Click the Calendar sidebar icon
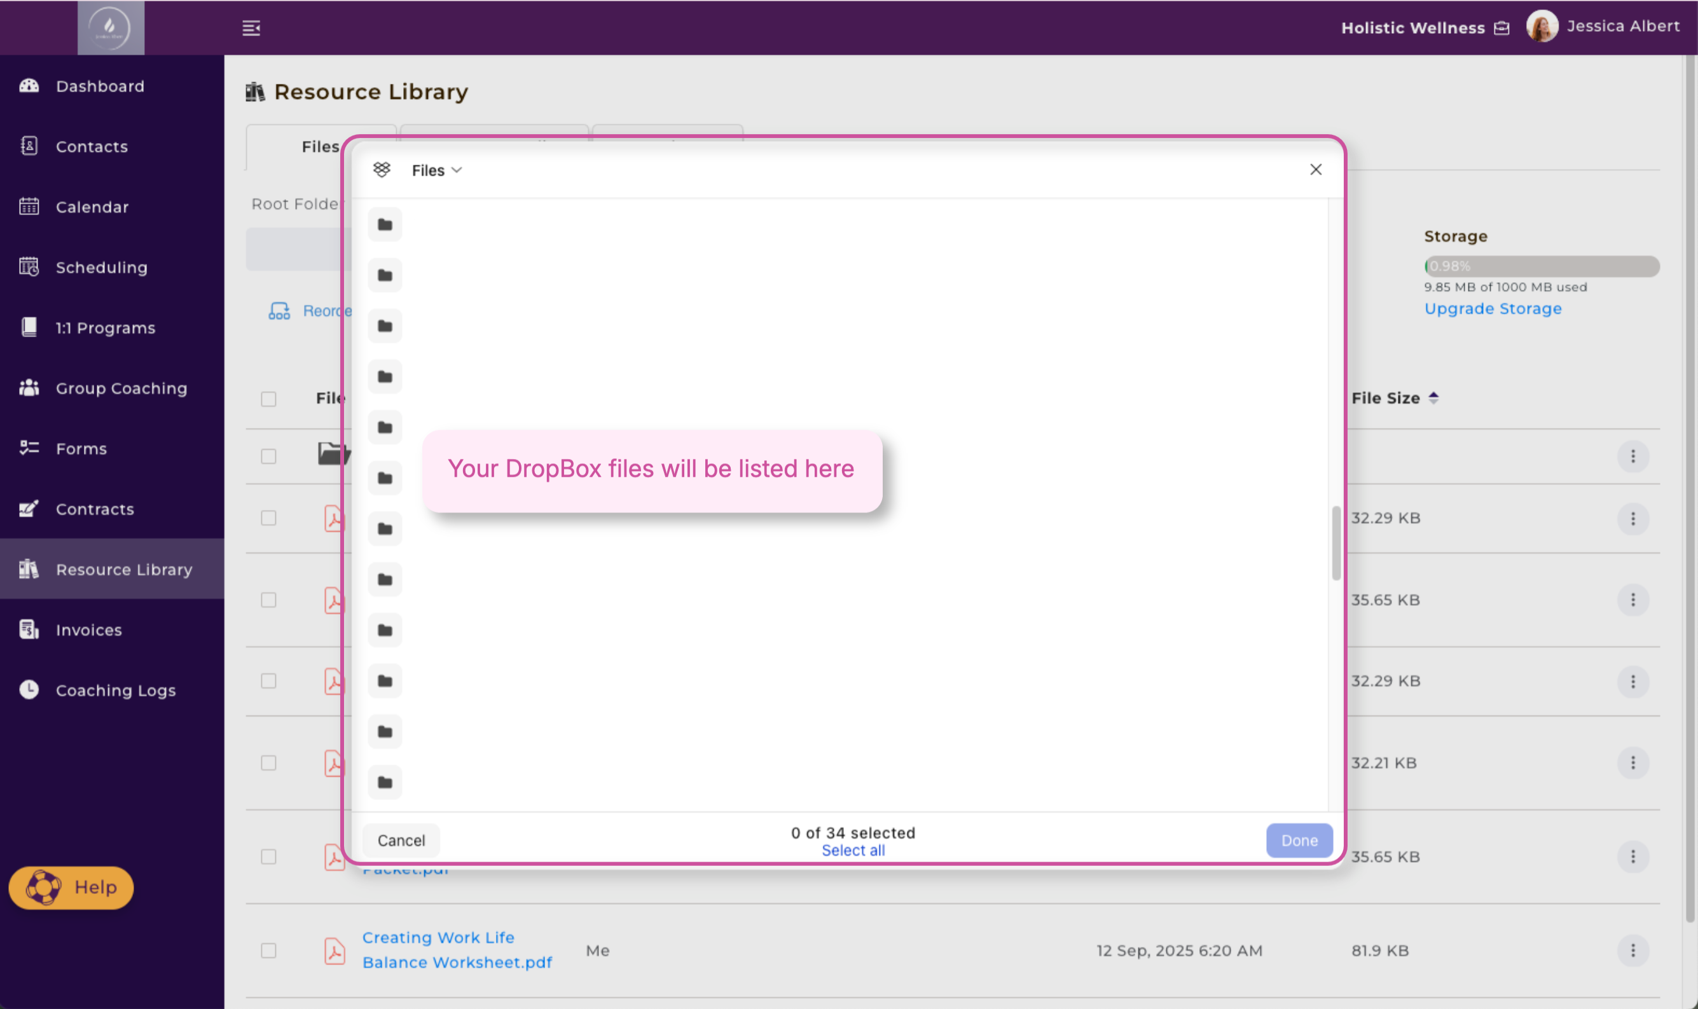 [29, 207]
